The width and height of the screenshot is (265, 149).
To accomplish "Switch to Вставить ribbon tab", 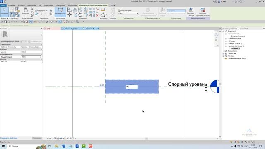I will [x=21, y=5].
